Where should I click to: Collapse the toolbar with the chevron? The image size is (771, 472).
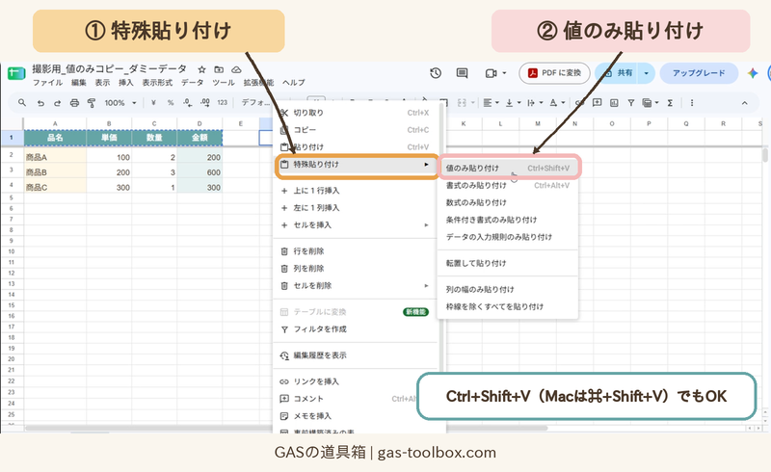coord(744,103)
